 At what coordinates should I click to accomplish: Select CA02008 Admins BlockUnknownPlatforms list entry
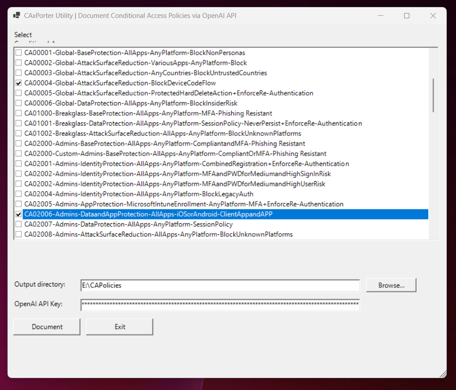point(158,234)
